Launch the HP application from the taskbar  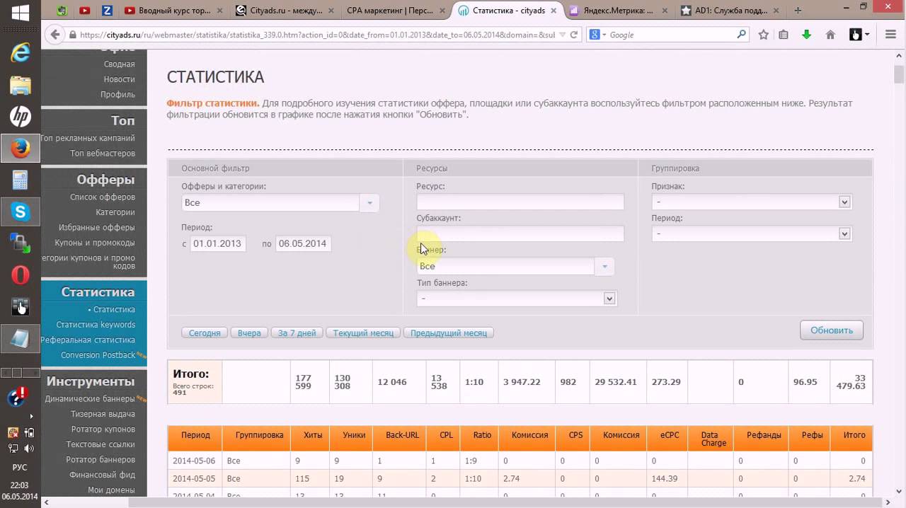tap(20, 116)
